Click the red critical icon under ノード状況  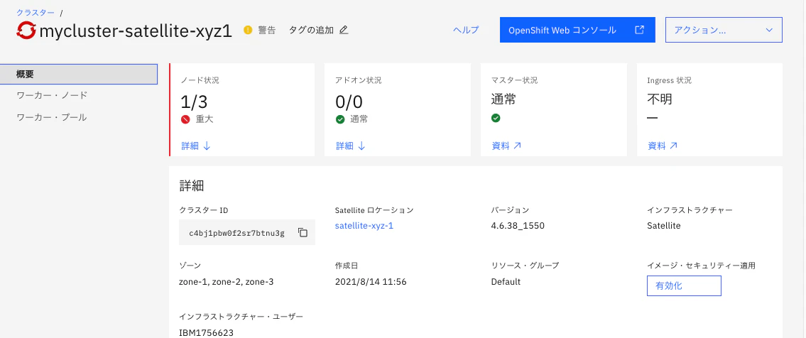pyautogui.click(x=185, y=119)
